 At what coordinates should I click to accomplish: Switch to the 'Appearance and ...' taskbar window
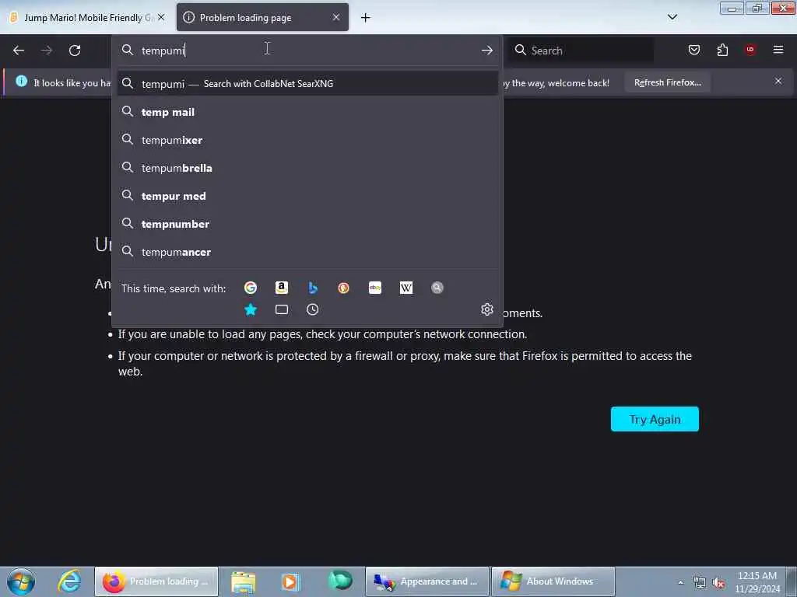point(427,581)
